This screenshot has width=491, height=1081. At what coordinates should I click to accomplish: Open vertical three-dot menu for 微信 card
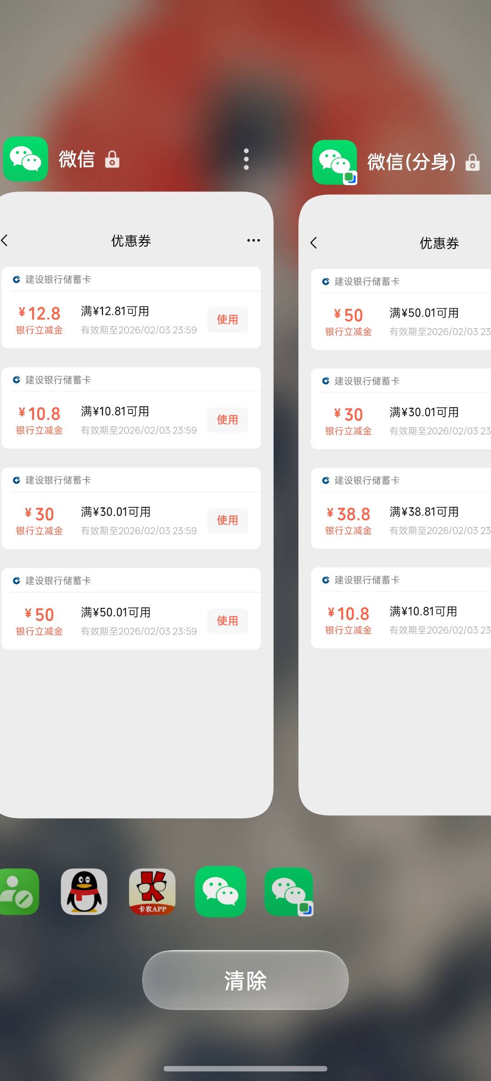point(246,159)
